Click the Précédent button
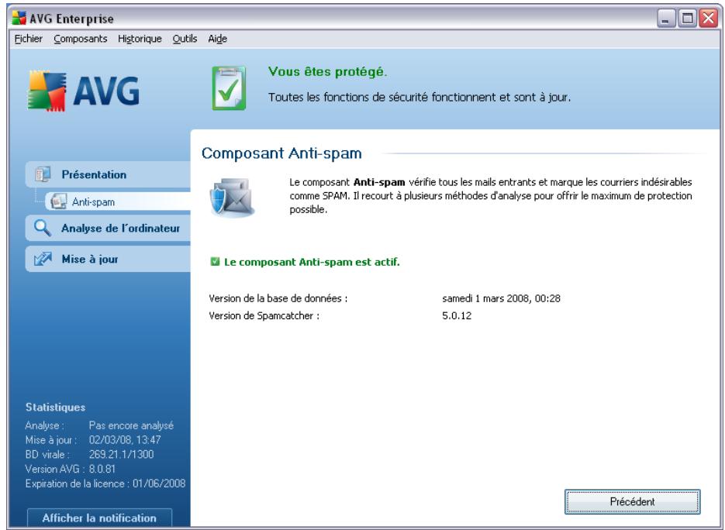Image resolution: width=725 pixels, height=530 pixels. pos(632,502)
